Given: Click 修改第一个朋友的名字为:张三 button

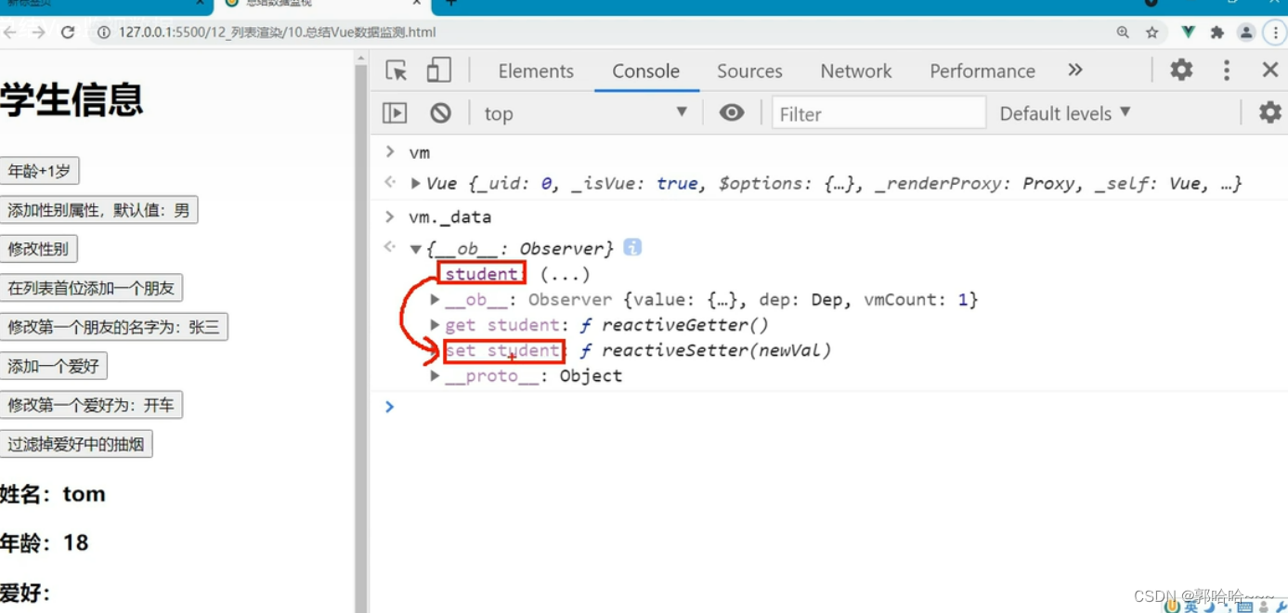Looking at the screenshot, I should (x=113, y=327).
